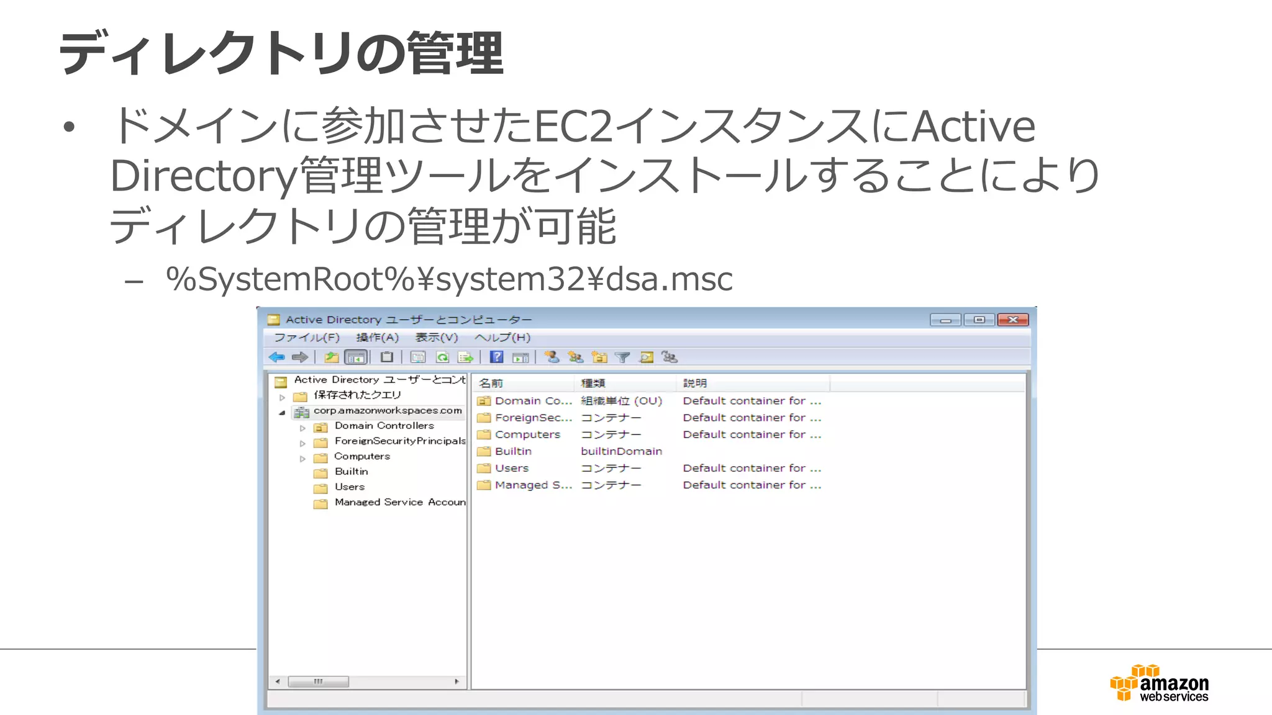This screenshot has height=715, width=1272.
Task: Select Managed Service Accounts in tree
Action: [x=400, y=502]
